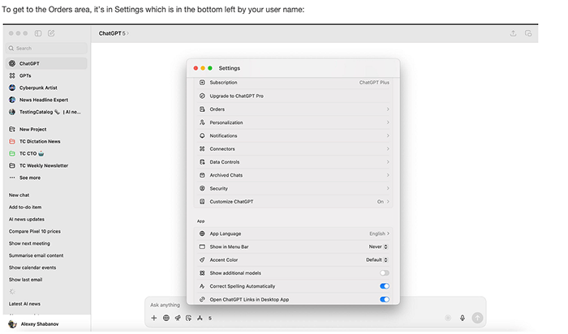The width and height of the screenshot is (568, 334).
Task: Click the Accent Color icon in Settings
Action: 202,259
